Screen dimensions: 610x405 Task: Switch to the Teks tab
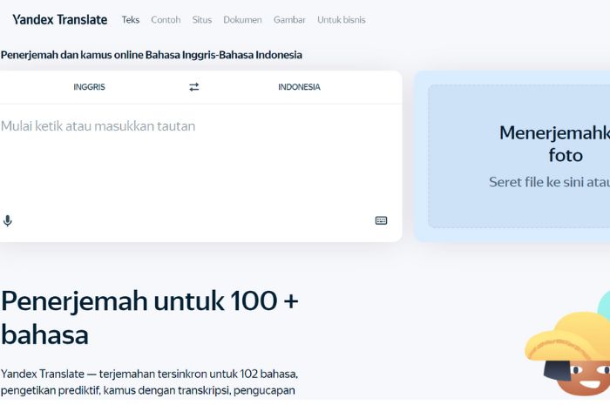coord(131,20)
